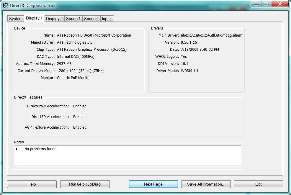Click driver date '7/13/2009 8:40:02 PM'

(200, 49)
